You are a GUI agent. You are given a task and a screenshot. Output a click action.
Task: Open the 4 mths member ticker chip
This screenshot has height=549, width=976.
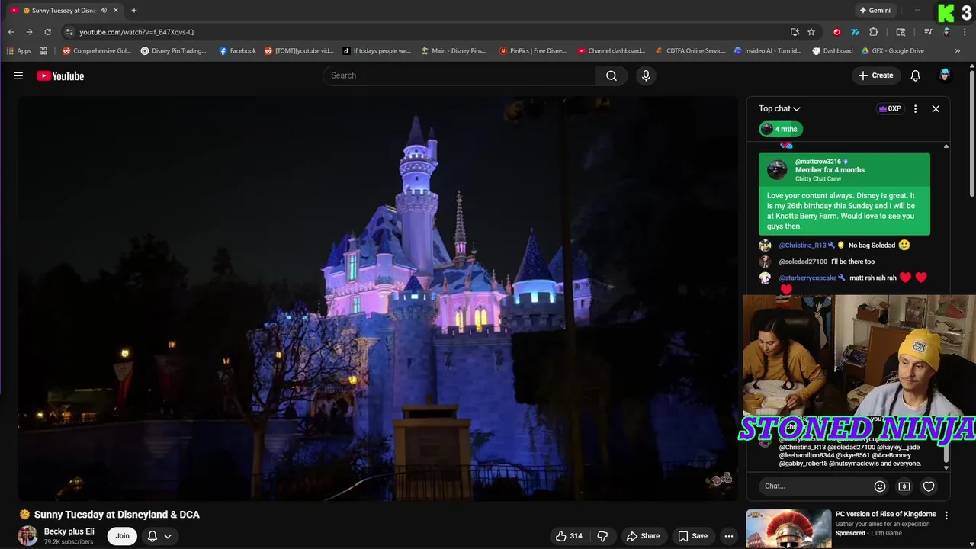coord(780,129)
